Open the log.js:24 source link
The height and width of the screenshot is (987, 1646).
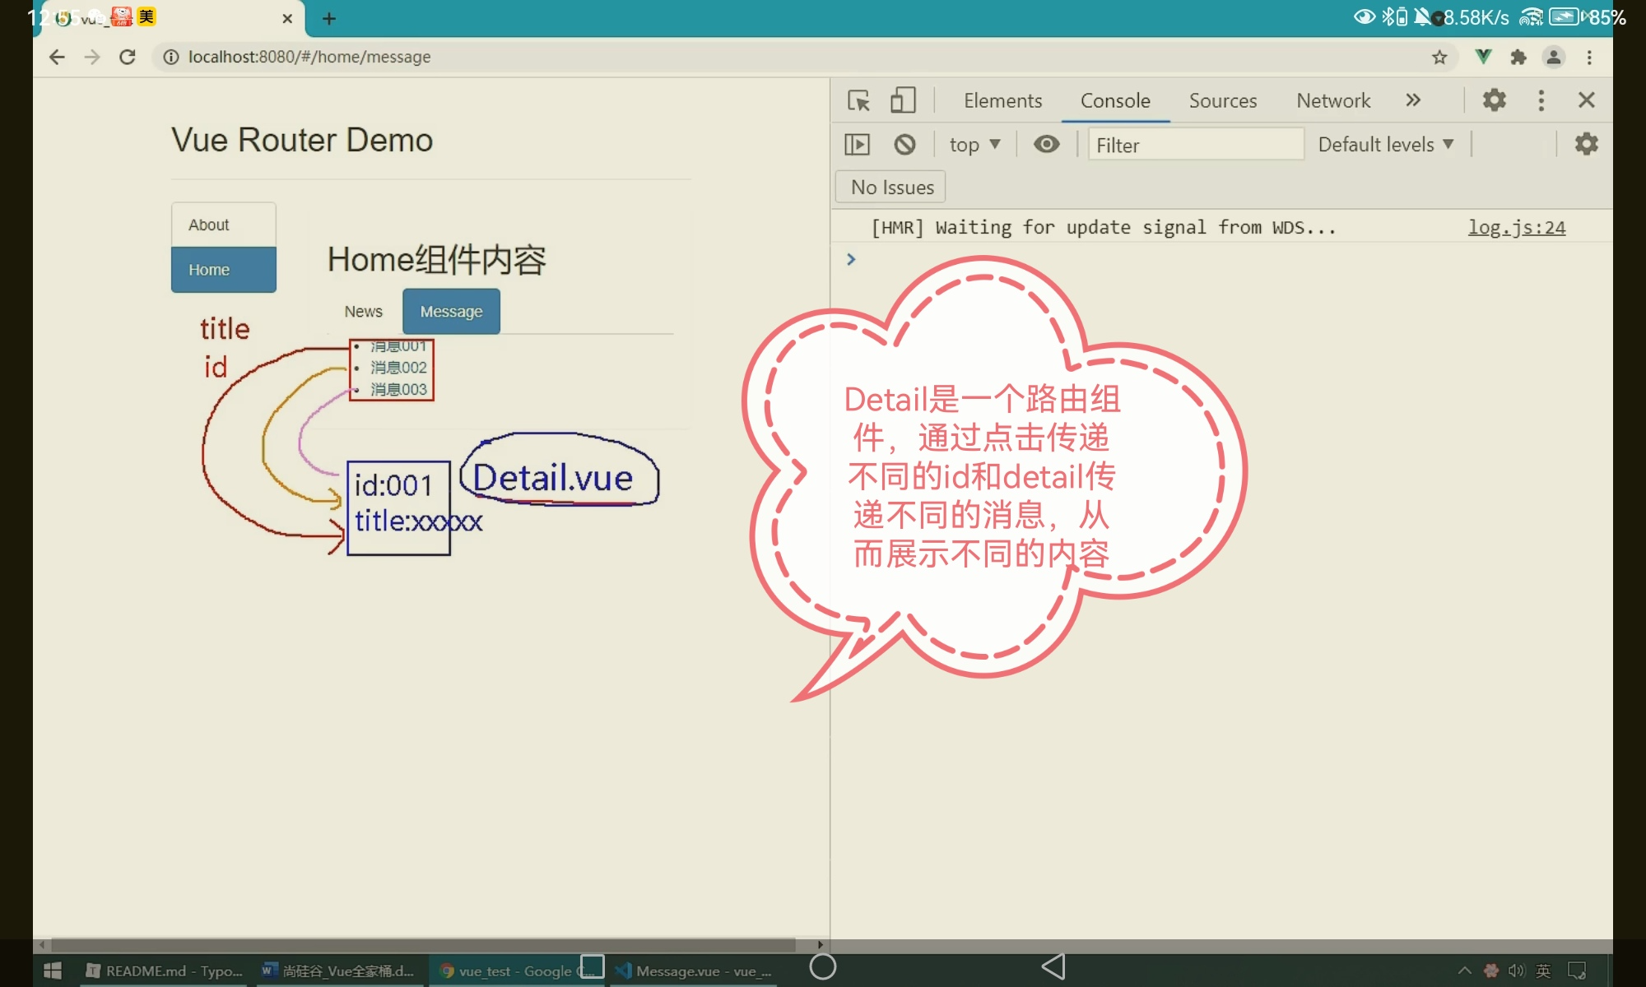click(1517, 228)
